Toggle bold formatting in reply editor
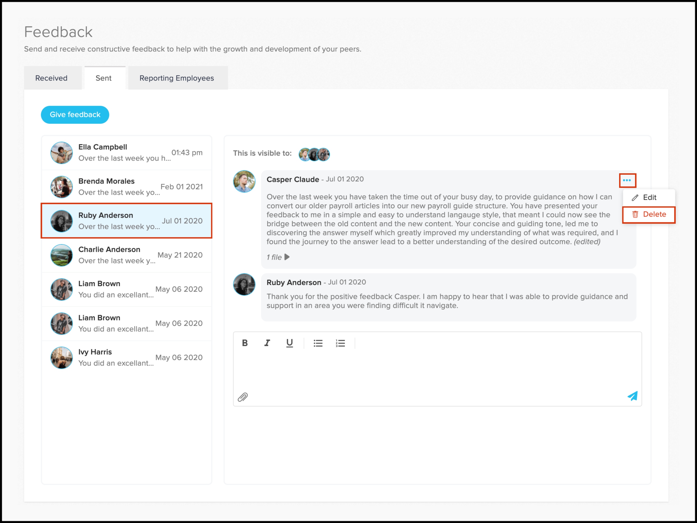This screenshot has height=523, width=697. (x=245, y=343)
